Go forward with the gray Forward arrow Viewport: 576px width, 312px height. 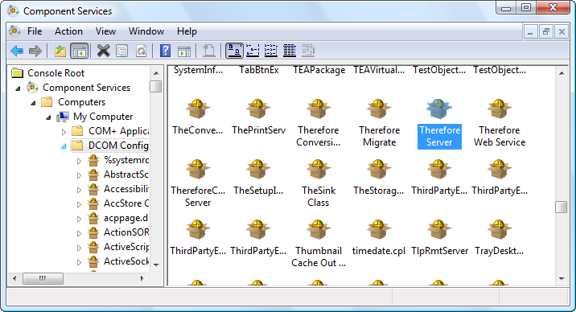click(x=35, y=51)
